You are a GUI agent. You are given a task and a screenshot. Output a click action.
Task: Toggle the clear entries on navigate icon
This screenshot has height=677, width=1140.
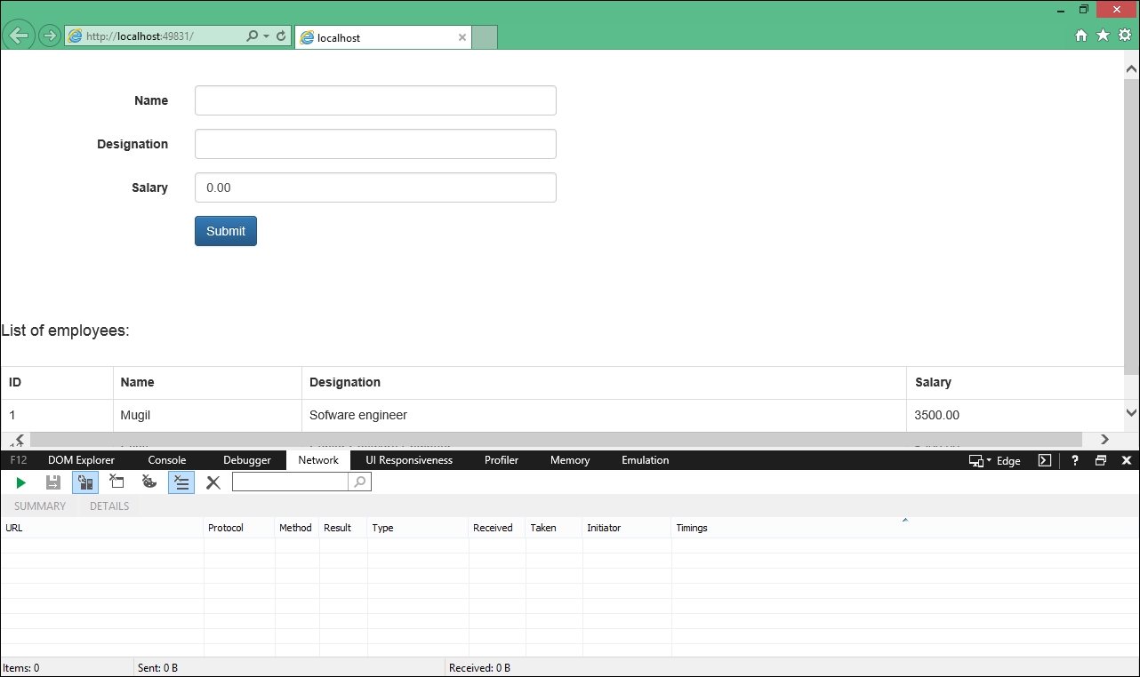coord(181,482)
